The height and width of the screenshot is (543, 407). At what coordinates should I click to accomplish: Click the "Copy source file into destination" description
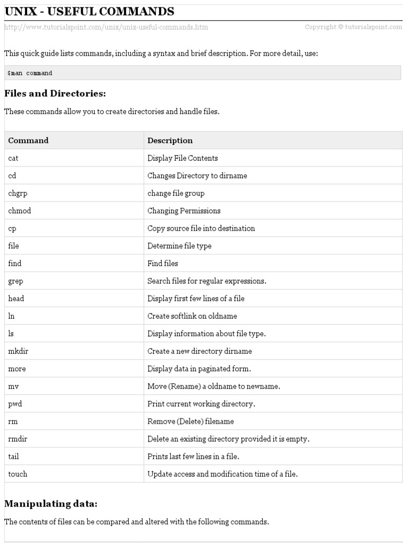click(201, 228)
